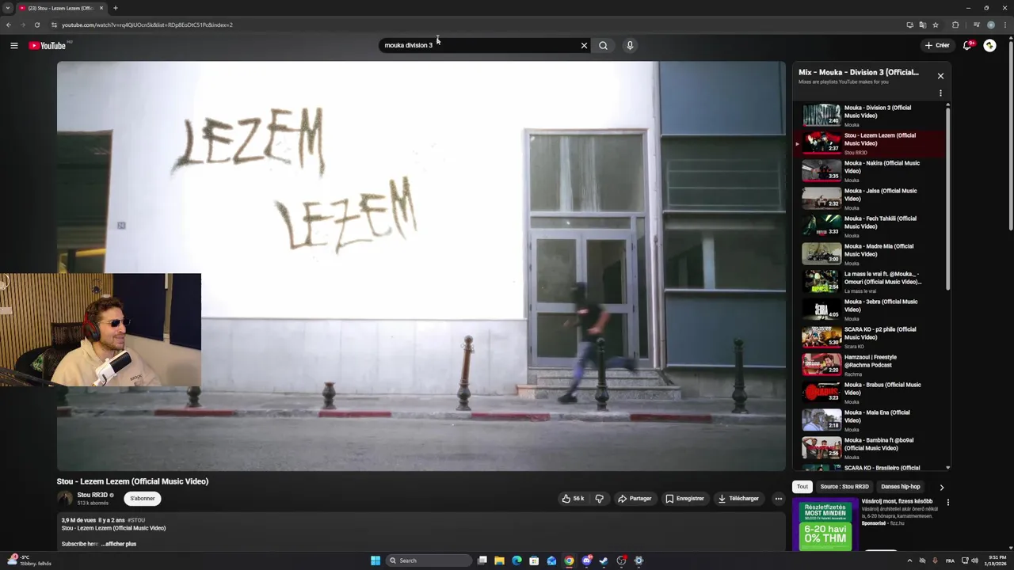This screenshot has width=1014, height=570.
Task: Select the Tout filter chip
Action: pos(802,487)
